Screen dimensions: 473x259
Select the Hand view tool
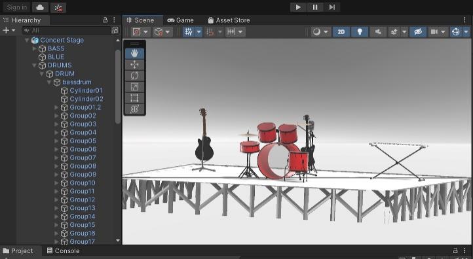coord(134,54)
